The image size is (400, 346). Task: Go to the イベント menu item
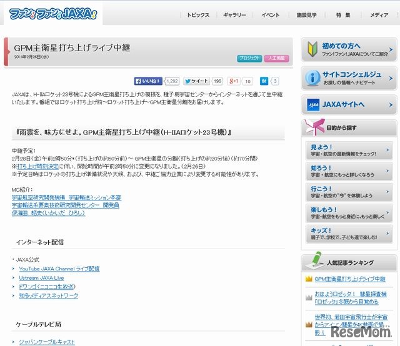[x=271, y=15]
